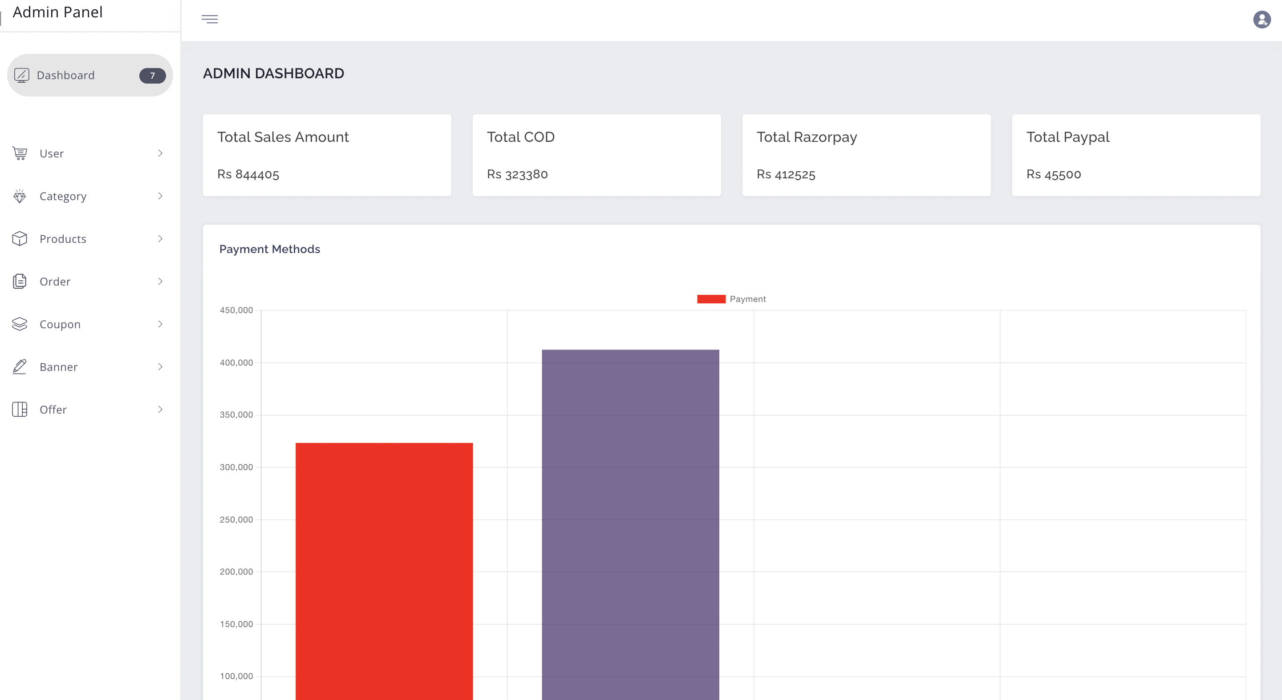Select the Category diamond icon
The image size is (1282, 700).
[20, 196]
